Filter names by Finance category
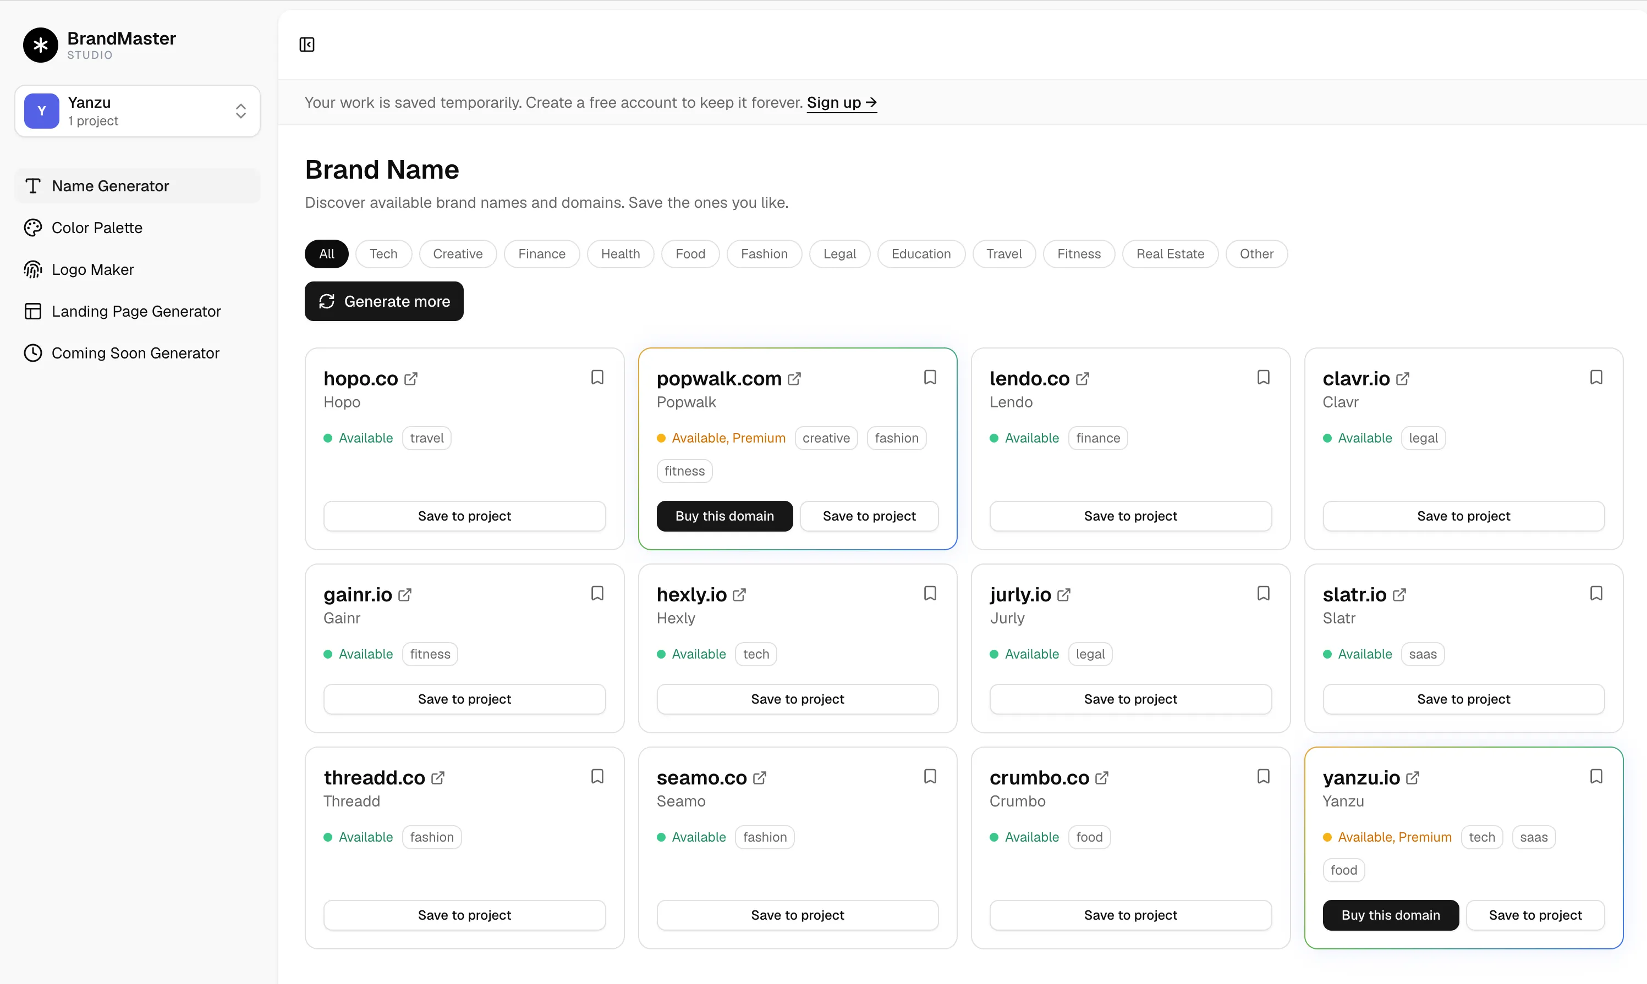The width and height of the screenshot is (1647, 984). tap(541, 254)
